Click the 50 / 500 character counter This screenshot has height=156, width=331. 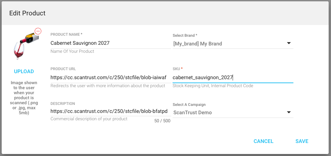coord(162,121)
